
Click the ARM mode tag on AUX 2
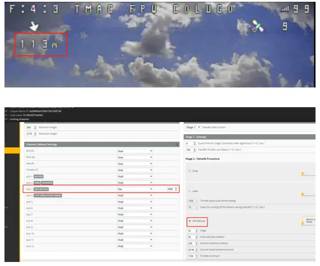(37, 183)
